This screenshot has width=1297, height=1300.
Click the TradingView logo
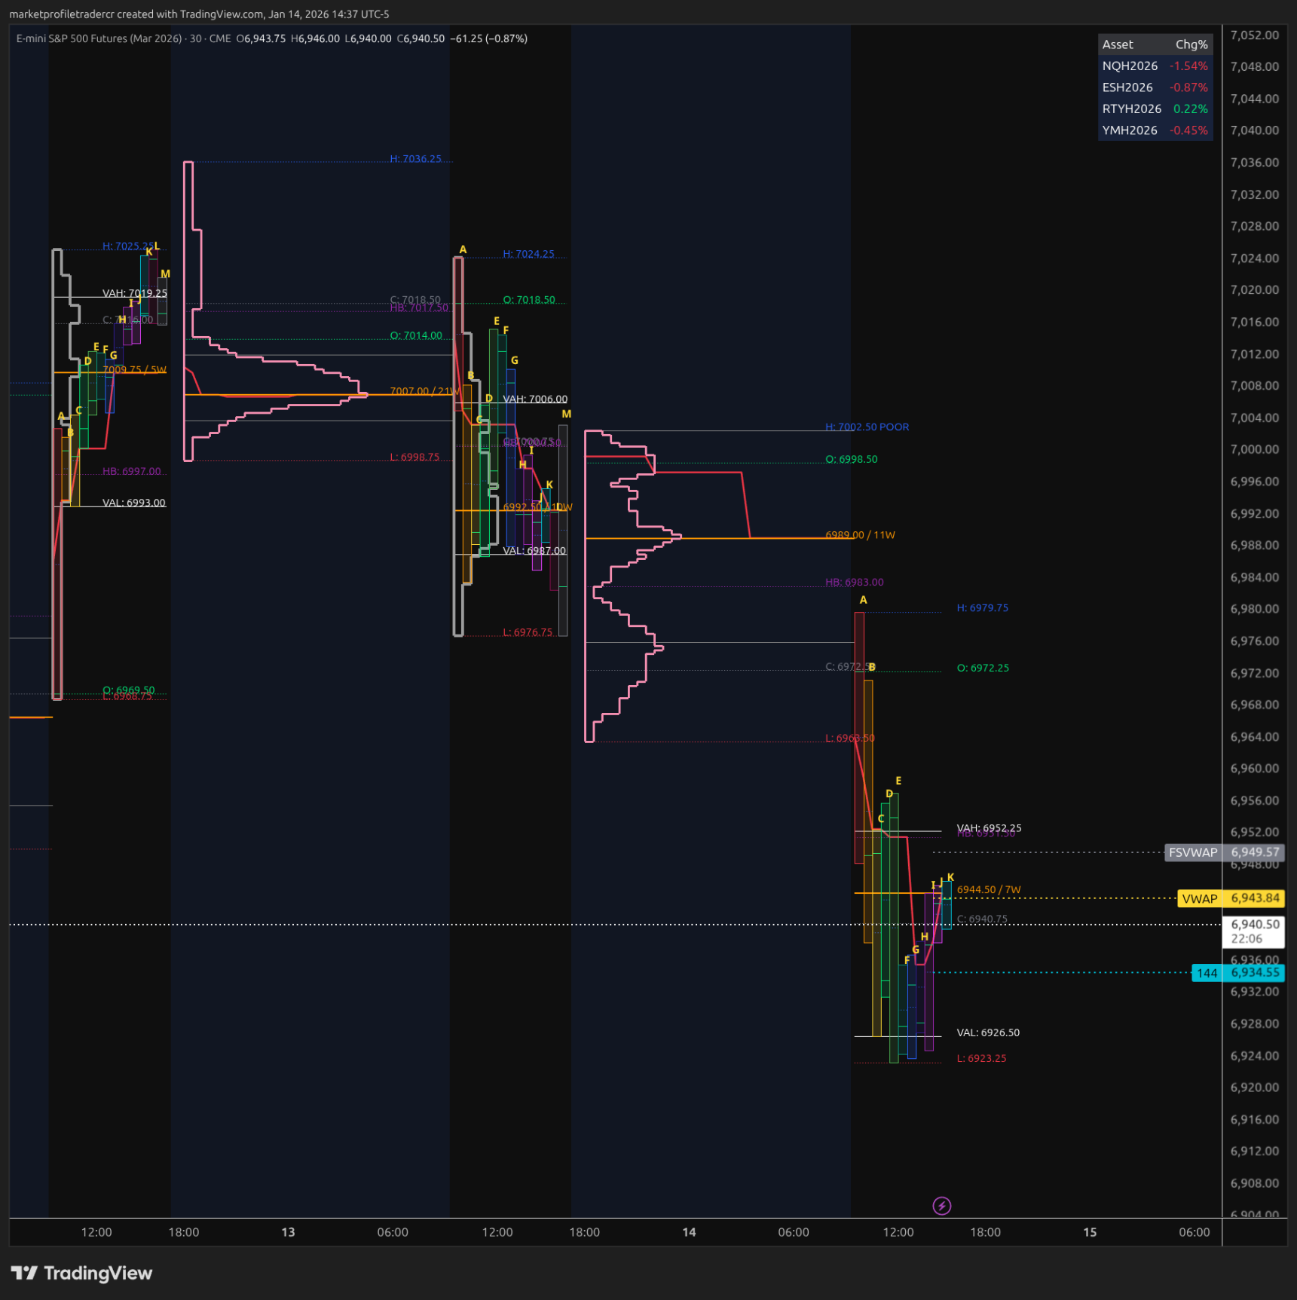pyautogui.click(x=81, y=1273)
